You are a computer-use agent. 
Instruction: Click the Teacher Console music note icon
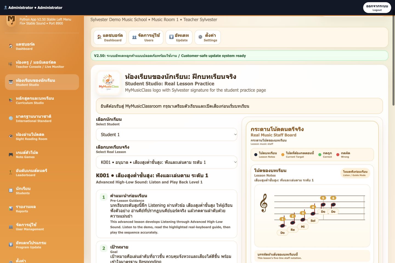(x=11, y=64)
